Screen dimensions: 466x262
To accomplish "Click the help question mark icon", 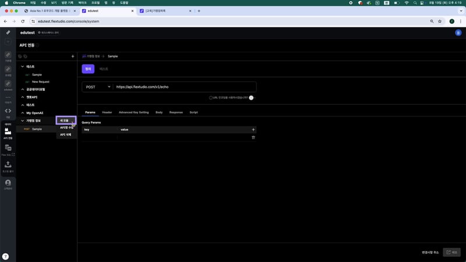I will tap(5, 256).
